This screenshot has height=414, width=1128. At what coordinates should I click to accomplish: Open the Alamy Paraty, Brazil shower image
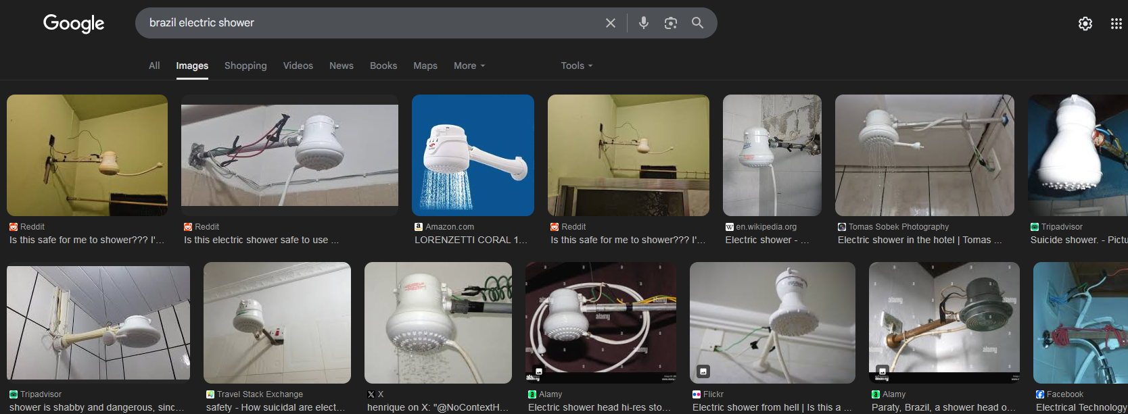point(944,323)
